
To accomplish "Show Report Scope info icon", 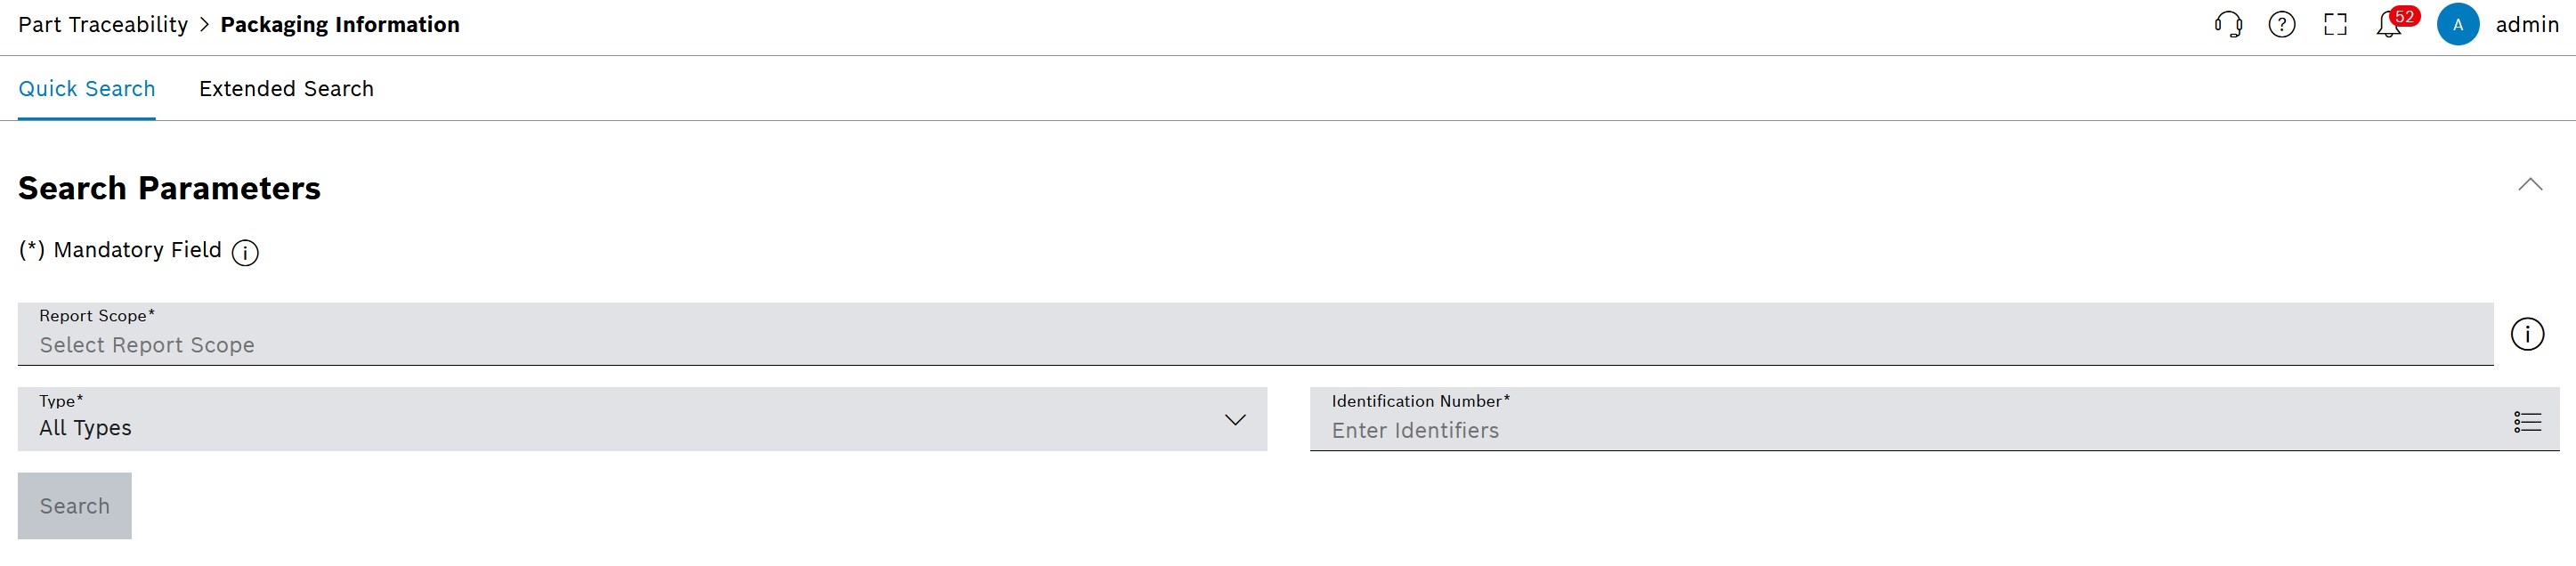I will tap(2528, 334).
